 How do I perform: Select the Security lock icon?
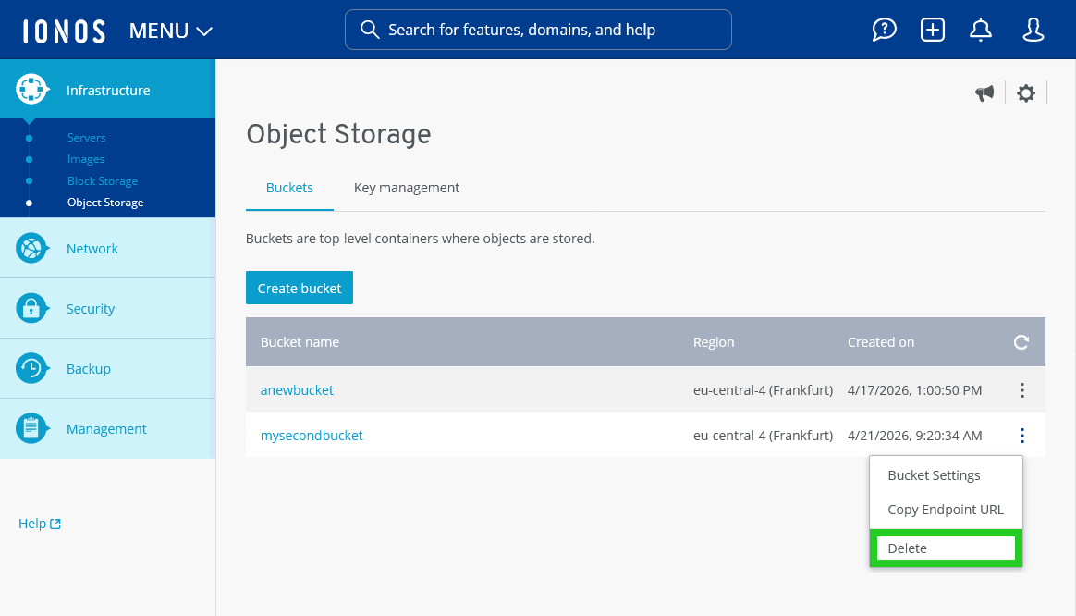(x=31, y=308)
